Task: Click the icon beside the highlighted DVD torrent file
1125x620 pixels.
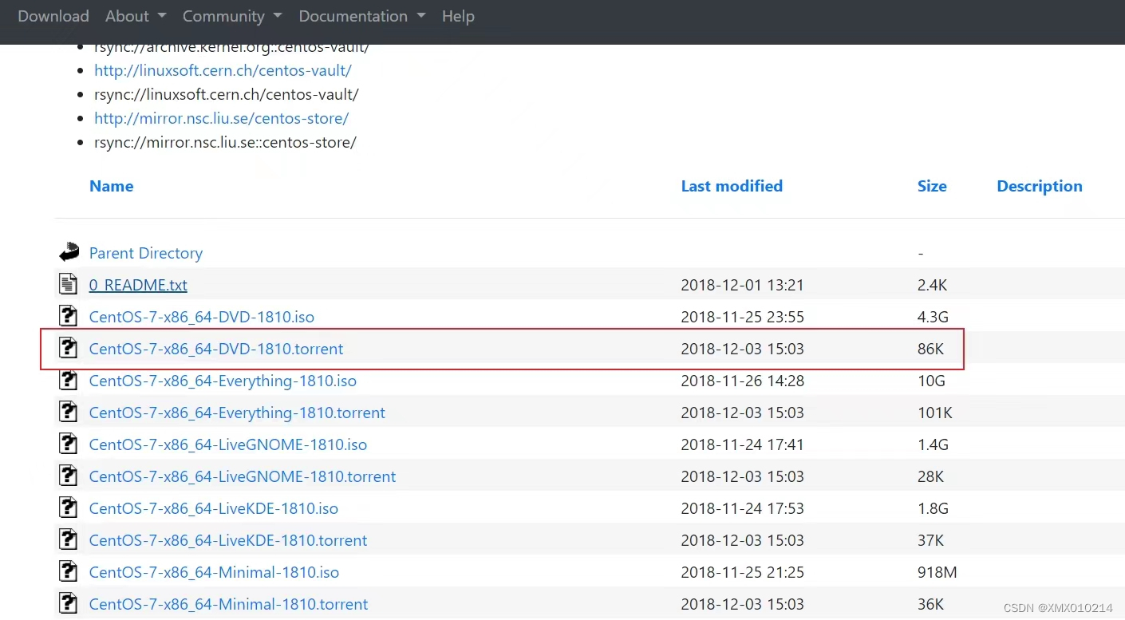Action: point(68,348)
